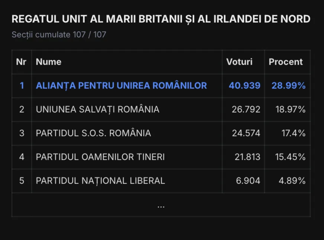Click the 40.939 votes cell

point(244,85)
